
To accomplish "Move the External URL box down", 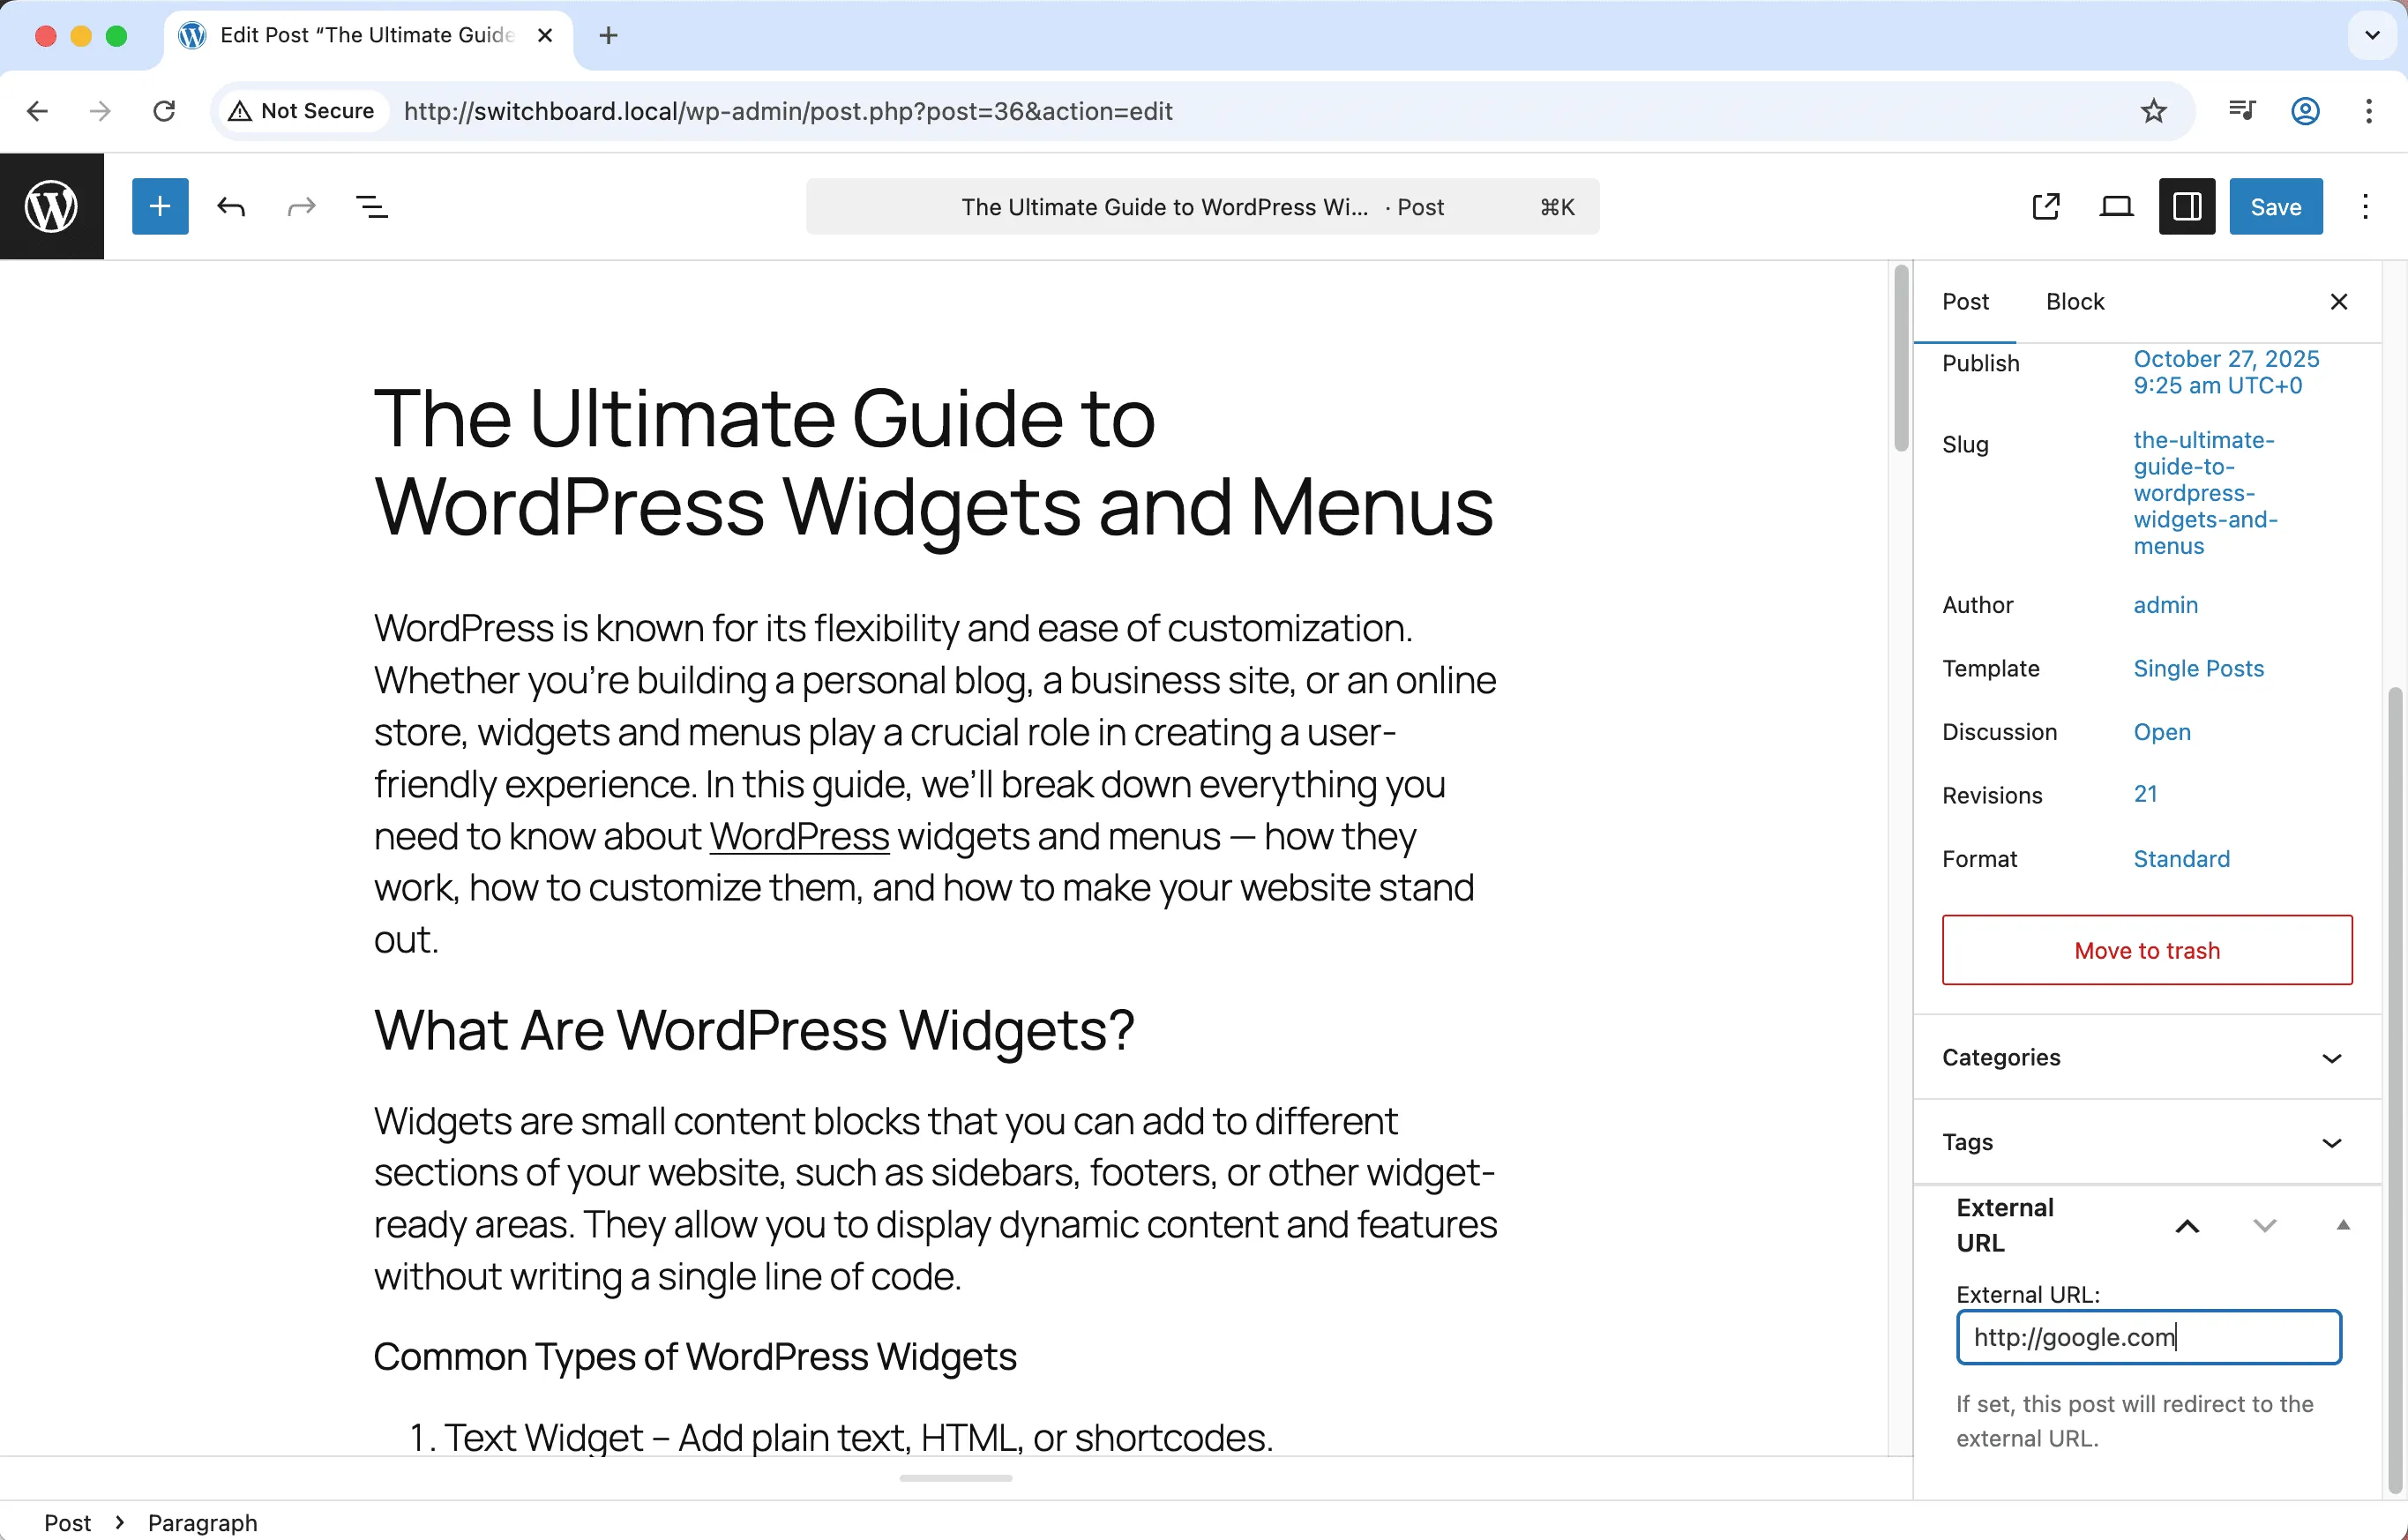I will (2265, 1225).
